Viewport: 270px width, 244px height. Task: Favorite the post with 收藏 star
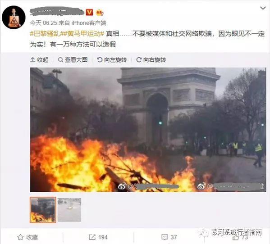[27, 237]
